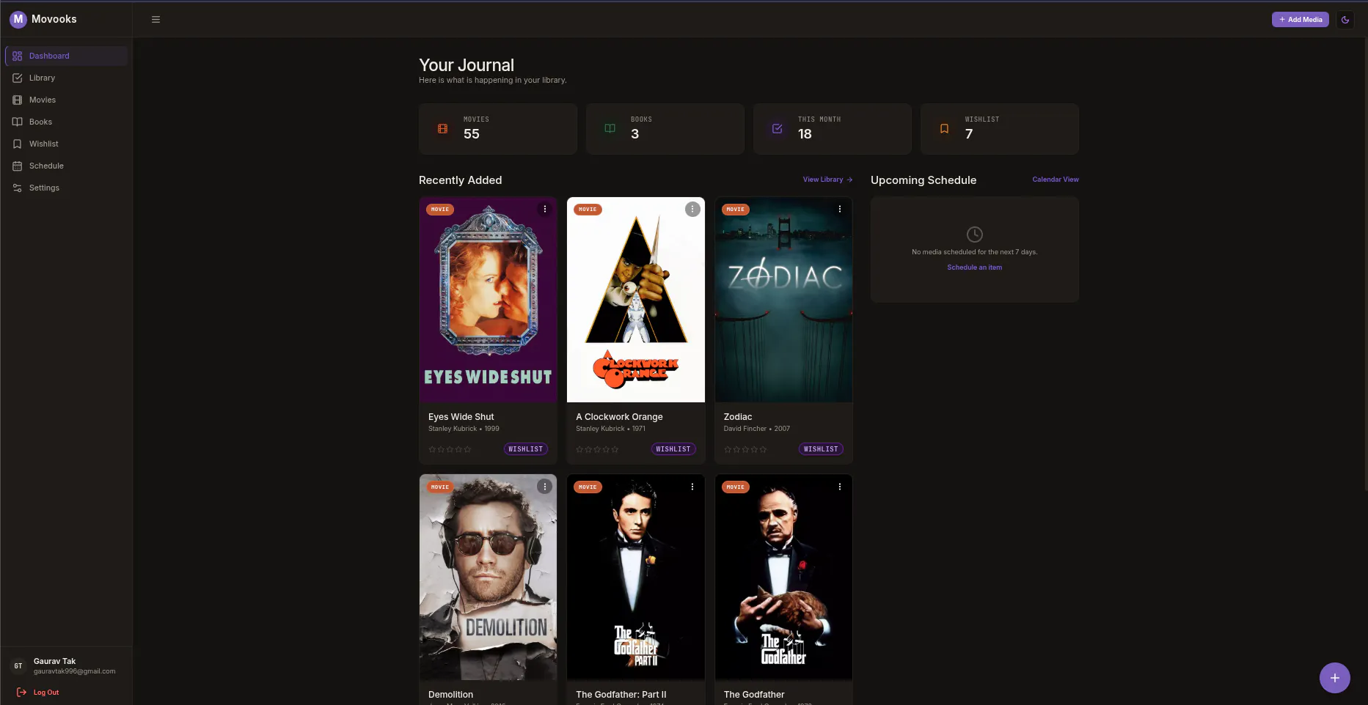Viewport: 1368px width, 705px height.
Task: Open the Zodiac poster
Action: [783, 300]
